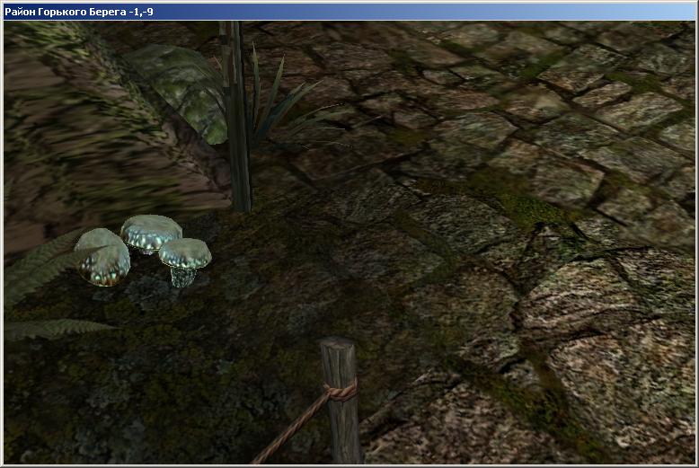Select the leftmost glowing mushroom by the fern
Image resolution: width=699 pixels, height=468 pixels.
point(102,257)
